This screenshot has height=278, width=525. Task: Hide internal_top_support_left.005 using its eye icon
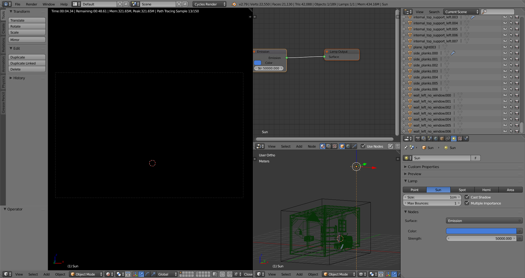[505, 29]
